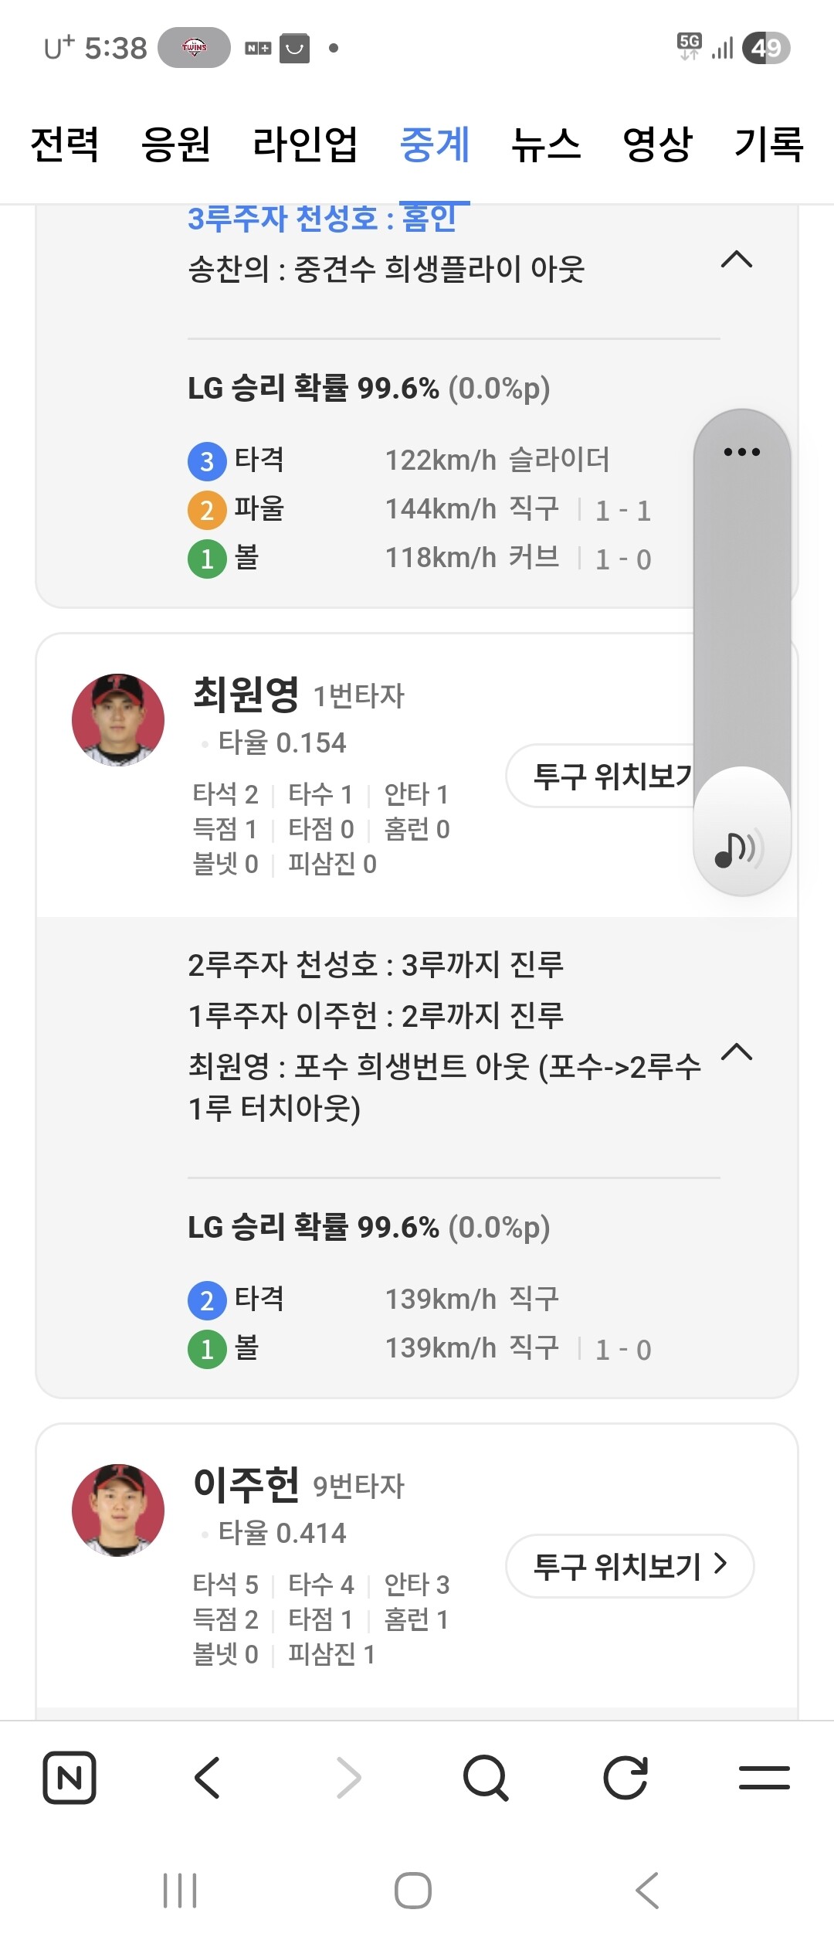The width and height of the screenshot is (834, 1947).
Task: Open 이주헌 투구 위치보기 button
Action: 629,1566
